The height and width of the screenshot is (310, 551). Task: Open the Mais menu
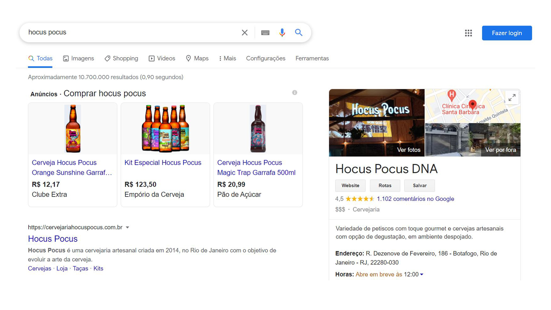coord(227,59)
